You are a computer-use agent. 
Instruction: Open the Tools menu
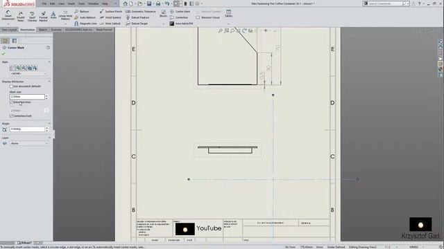tap(81, 3)
